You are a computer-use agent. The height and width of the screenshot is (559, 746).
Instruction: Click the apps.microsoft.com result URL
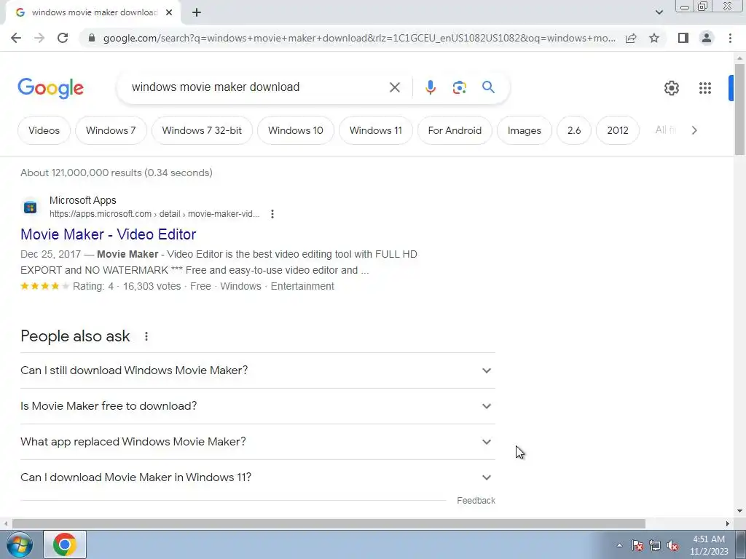pyautogui.click(x=154, y=214)
